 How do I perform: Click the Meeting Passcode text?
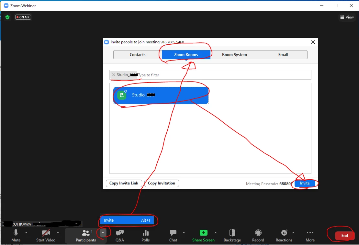tap(269, 184)
